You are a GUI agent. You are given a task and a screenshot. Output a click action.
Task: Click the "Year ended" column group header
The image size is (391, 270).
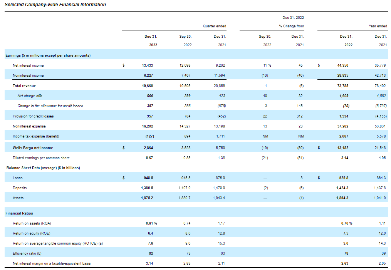click(x=378, y=26)
